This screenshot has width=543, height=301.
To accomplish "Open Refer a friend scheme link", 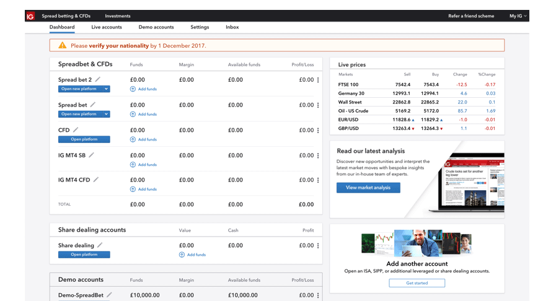I will 471,16.
